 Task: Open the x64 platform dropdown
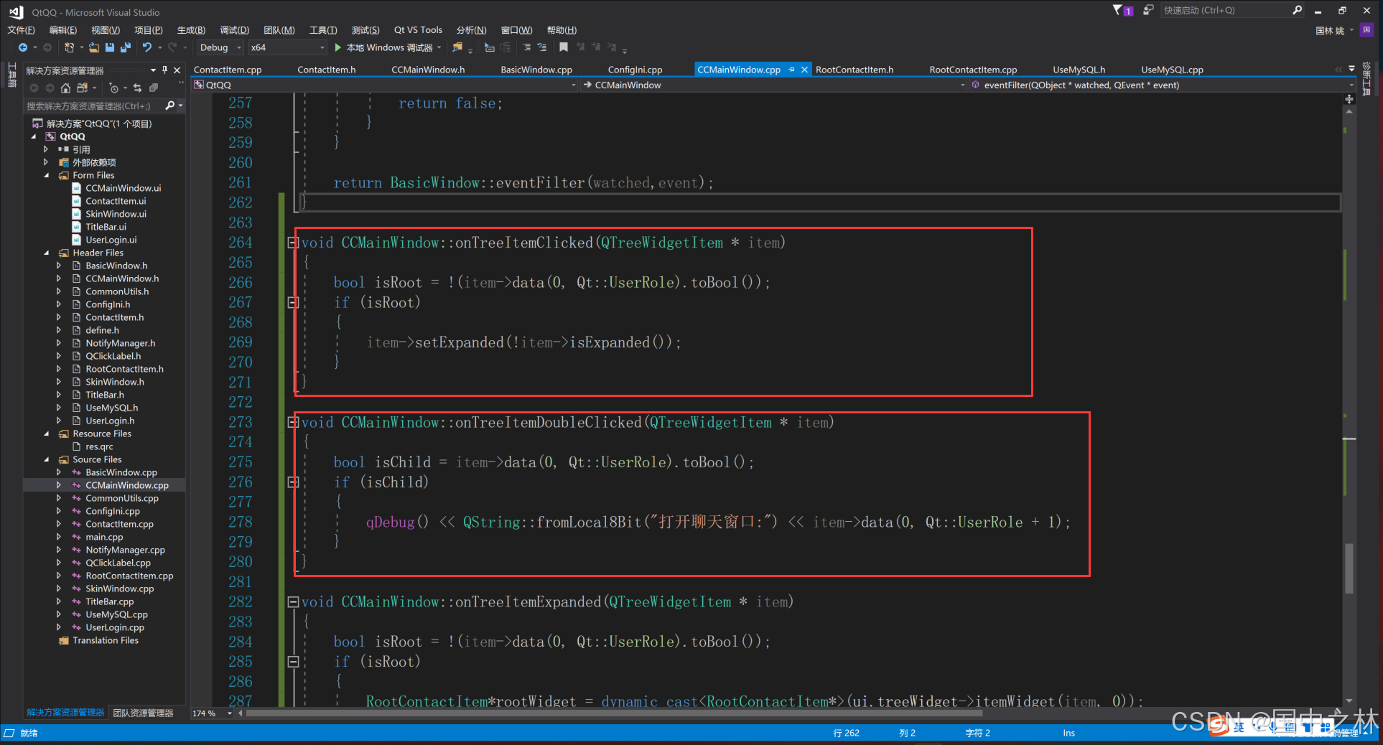tap(287, 47)
